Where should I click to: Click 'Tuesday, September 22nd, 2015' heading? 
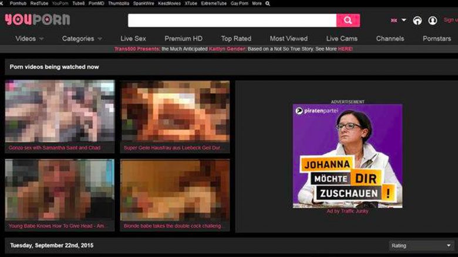tap(52, 245)
